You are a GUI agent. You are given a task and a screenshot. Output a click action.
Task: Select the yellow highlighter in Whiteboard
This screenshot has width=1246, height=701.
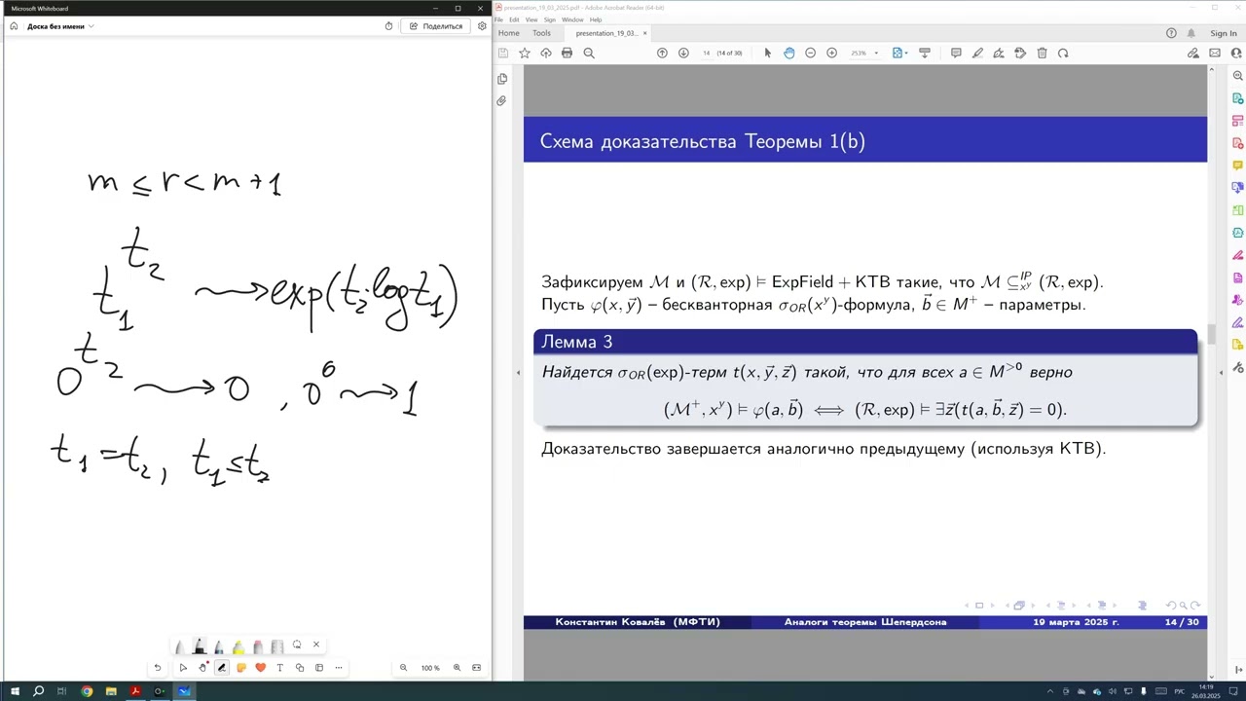pos(238,646)
